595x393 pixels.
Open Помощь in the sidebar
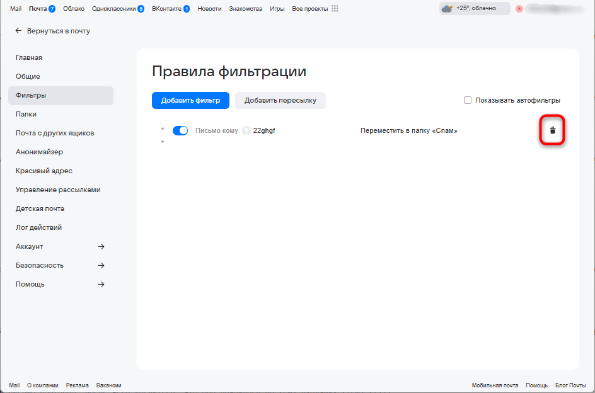(30, 284)
